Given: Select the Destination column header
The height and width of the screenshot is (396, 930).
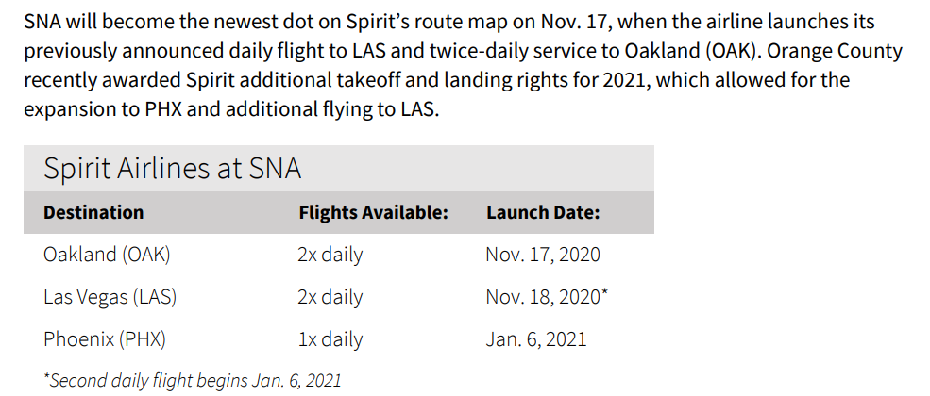Looking at the screenshot, I should click(93, 212).
